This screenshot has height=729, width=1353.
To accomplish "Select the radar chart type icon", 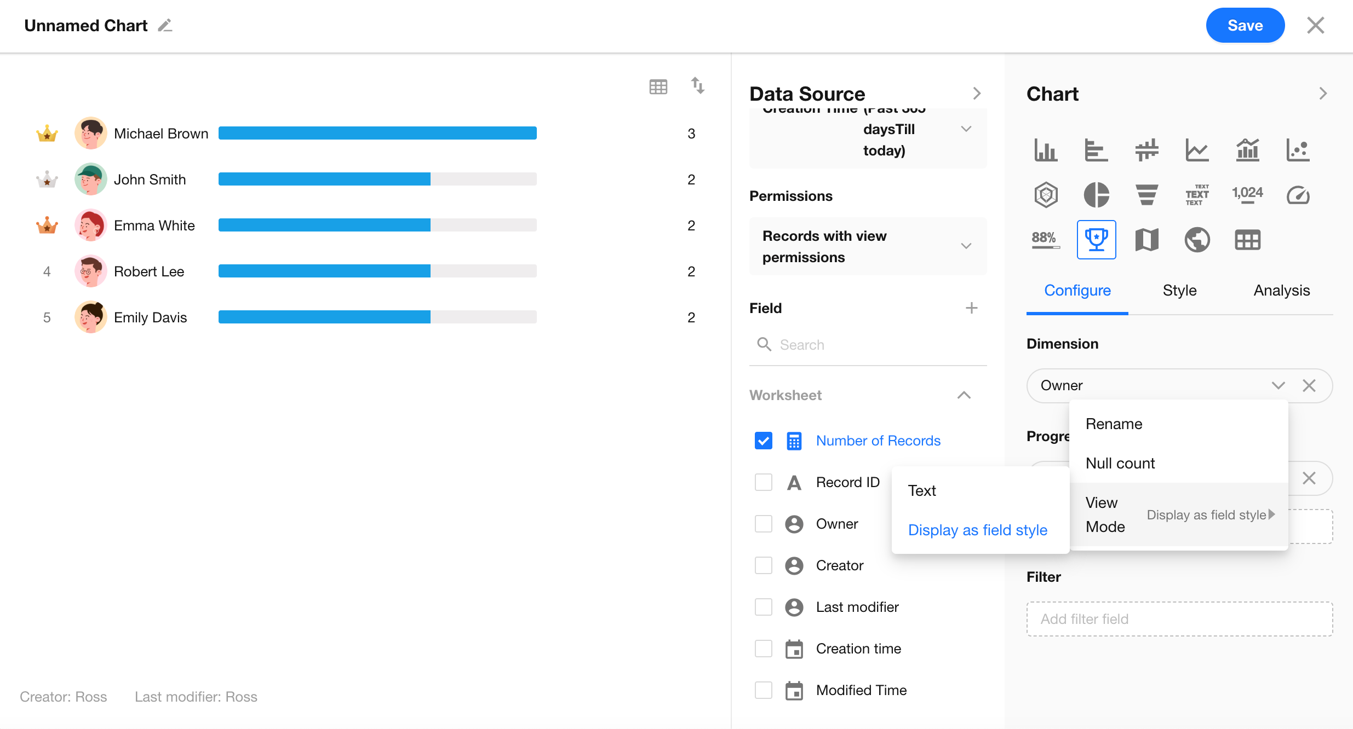I will click(x=1046, y=195).
